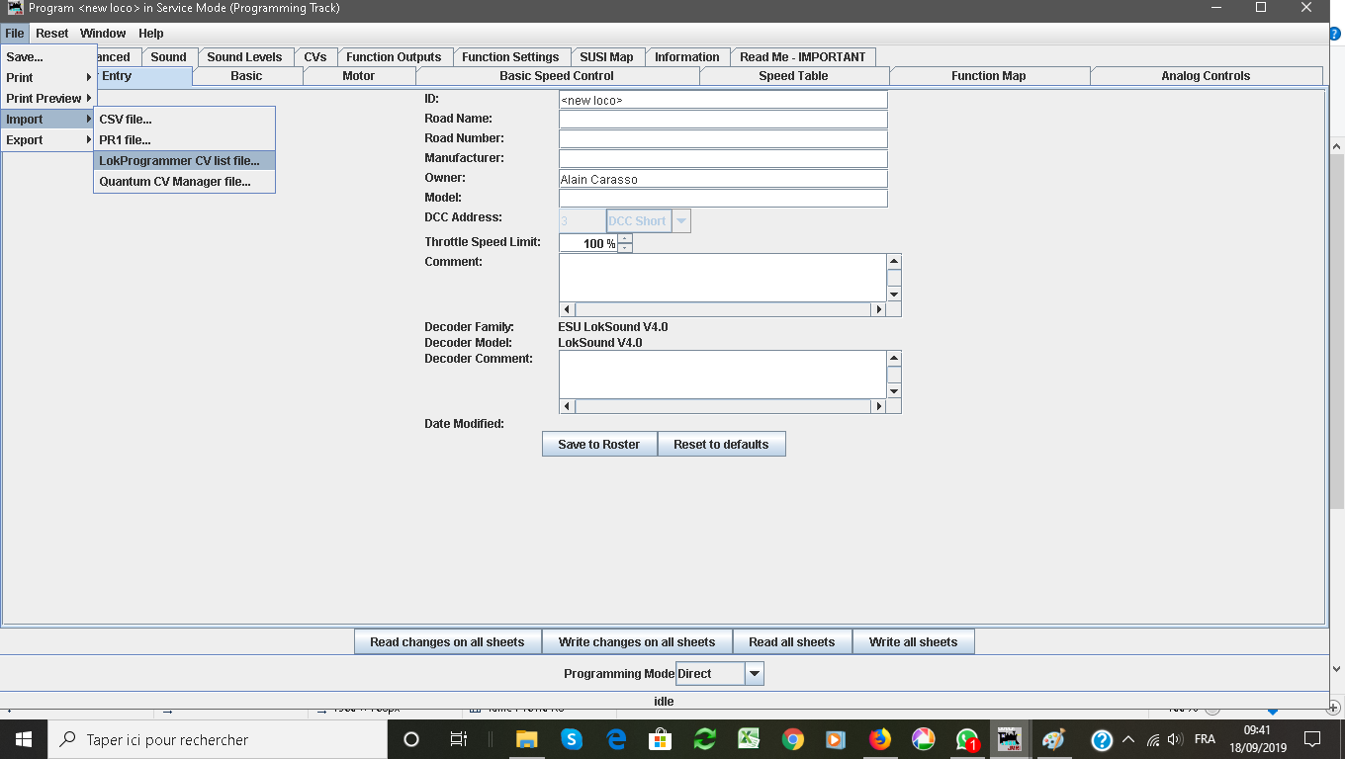Click the Owner field showing Alain Carasso

(723, 179)
